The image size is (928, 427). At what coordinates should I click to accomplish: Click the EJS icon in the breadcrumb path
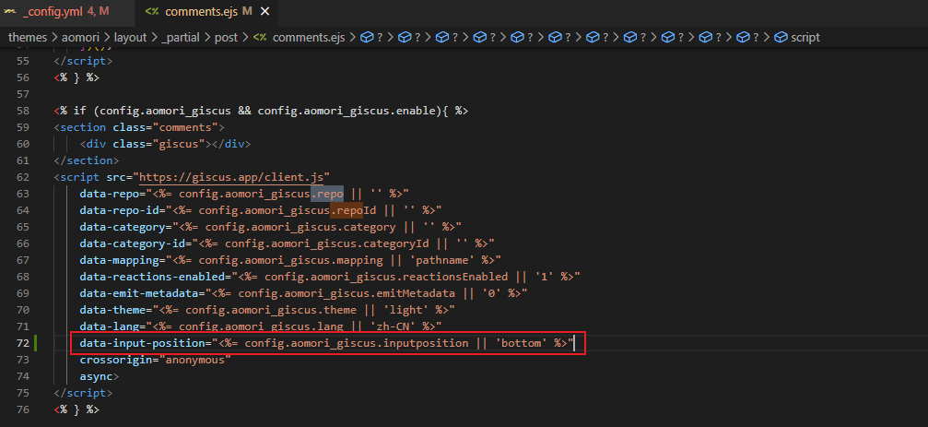(261, 38)
